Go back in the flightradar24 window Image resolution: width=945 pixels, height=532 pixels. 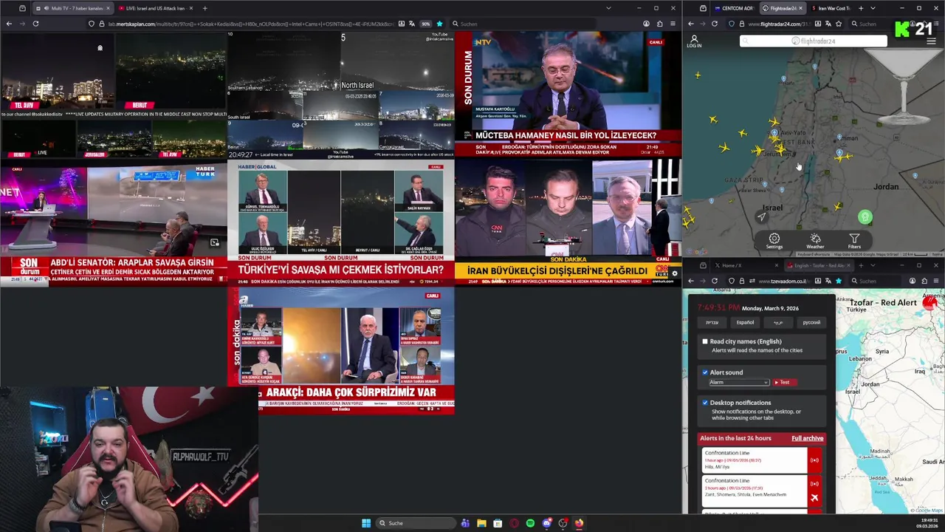691,24
